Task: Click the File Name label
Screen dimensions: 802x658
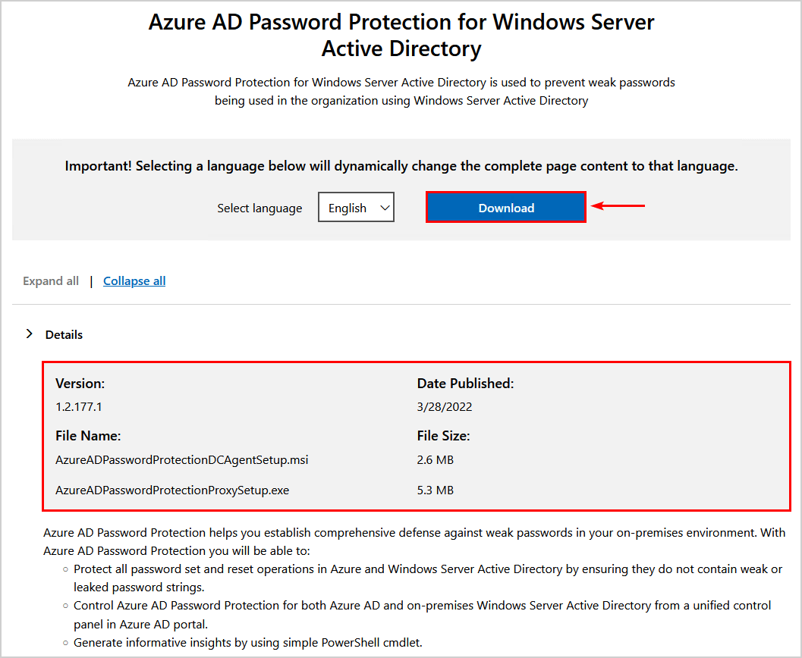Action: coord(88,436)
